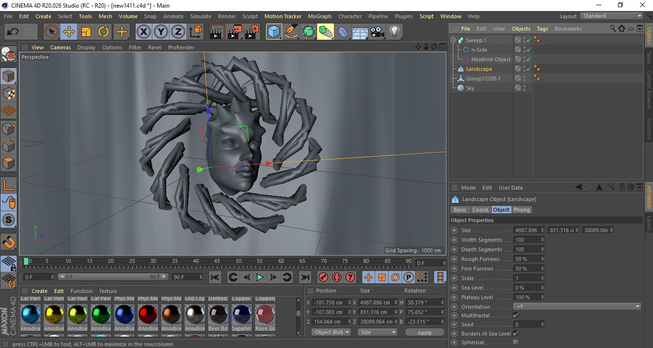Disable the Borders At Sea Level checkbox

pos(516,334)
